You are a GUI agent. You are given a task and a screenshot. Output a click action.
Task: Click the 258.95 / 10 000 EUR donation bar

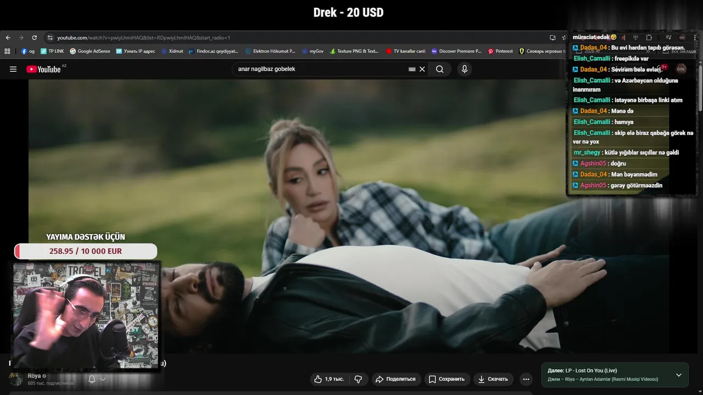(x=86, y=251)
